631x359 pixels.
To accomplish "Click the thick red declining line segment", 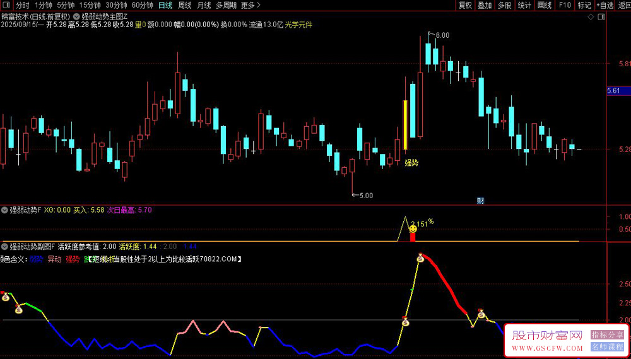I will (447, 283).
